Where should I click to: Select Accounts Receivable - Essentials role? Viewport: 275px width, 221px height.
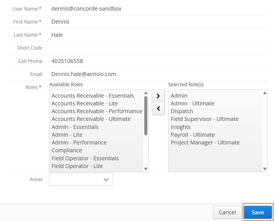click(x=93, y=96)
